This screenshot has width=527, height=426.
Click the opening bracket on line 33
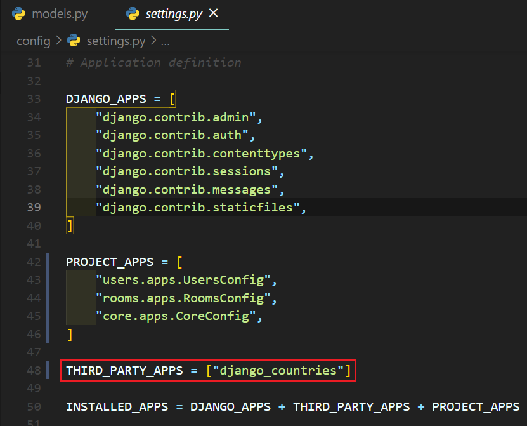pos(172,99)
